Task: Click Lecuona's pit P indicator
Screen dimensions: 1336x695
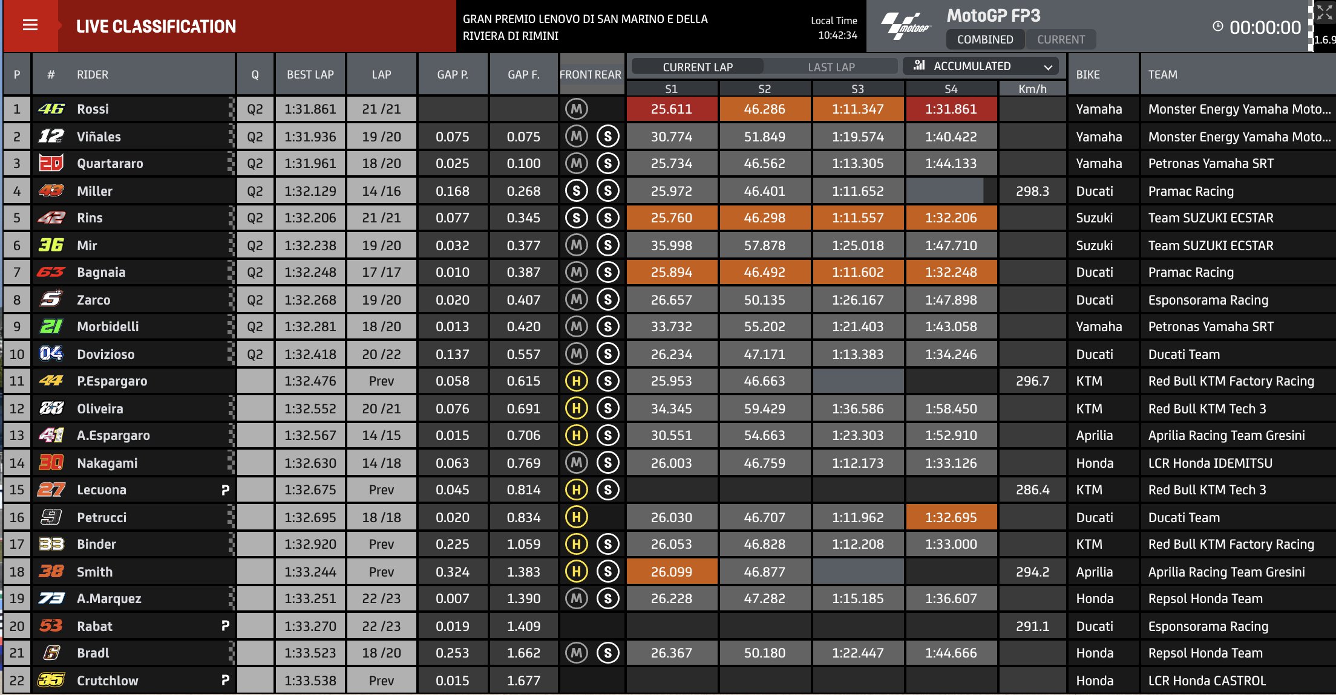Action: 225,490
